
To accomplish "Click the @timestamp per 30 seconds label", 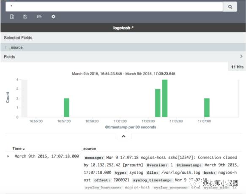I will click(x=130, y=127).
